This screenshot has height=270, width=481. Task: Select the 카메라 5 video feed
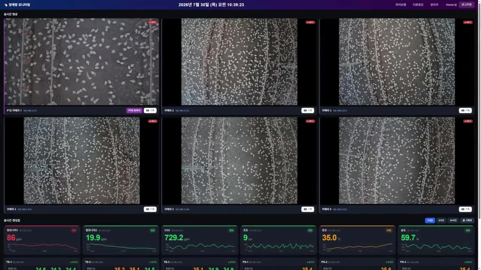pyautogui.click(x=239, y=160)
